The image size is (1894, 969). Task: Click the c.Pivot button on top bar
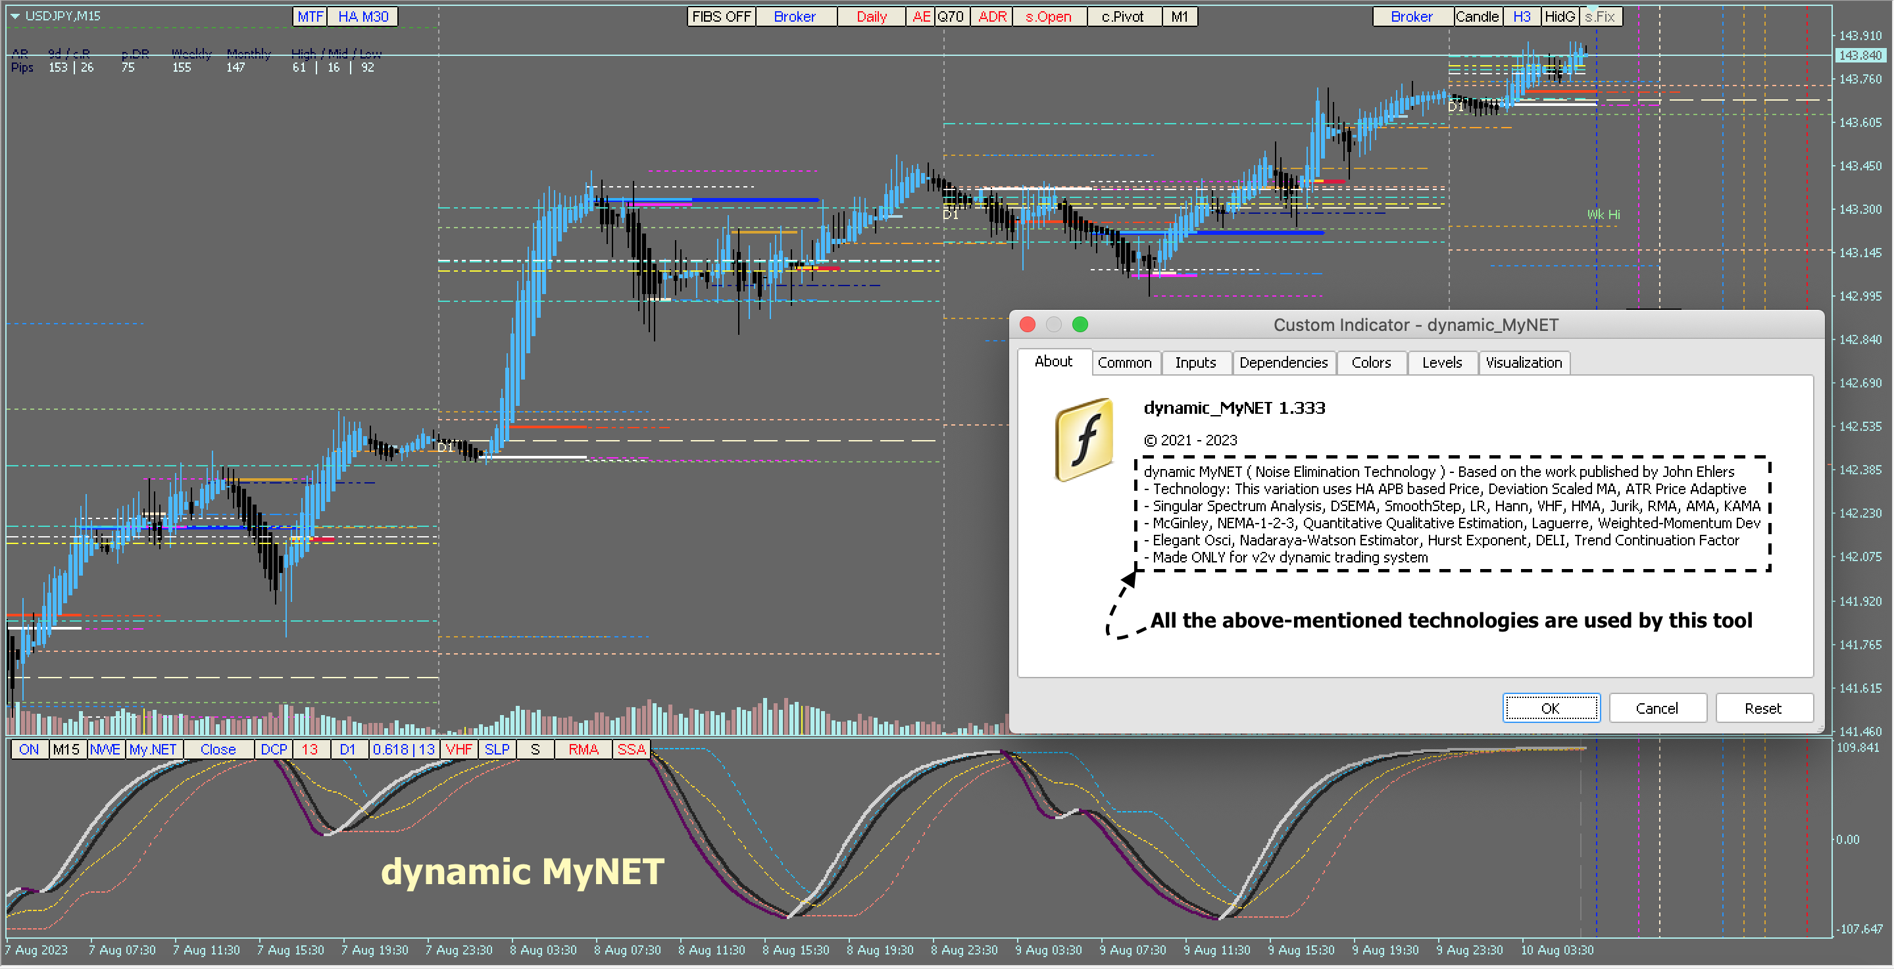click(1122, 16)
